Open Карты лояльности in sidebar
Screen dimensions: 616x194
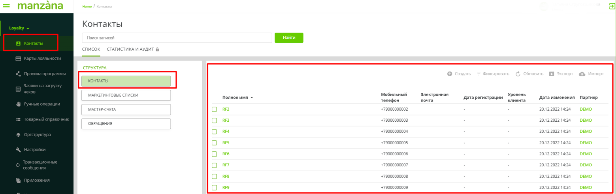[x=42, y=58]
